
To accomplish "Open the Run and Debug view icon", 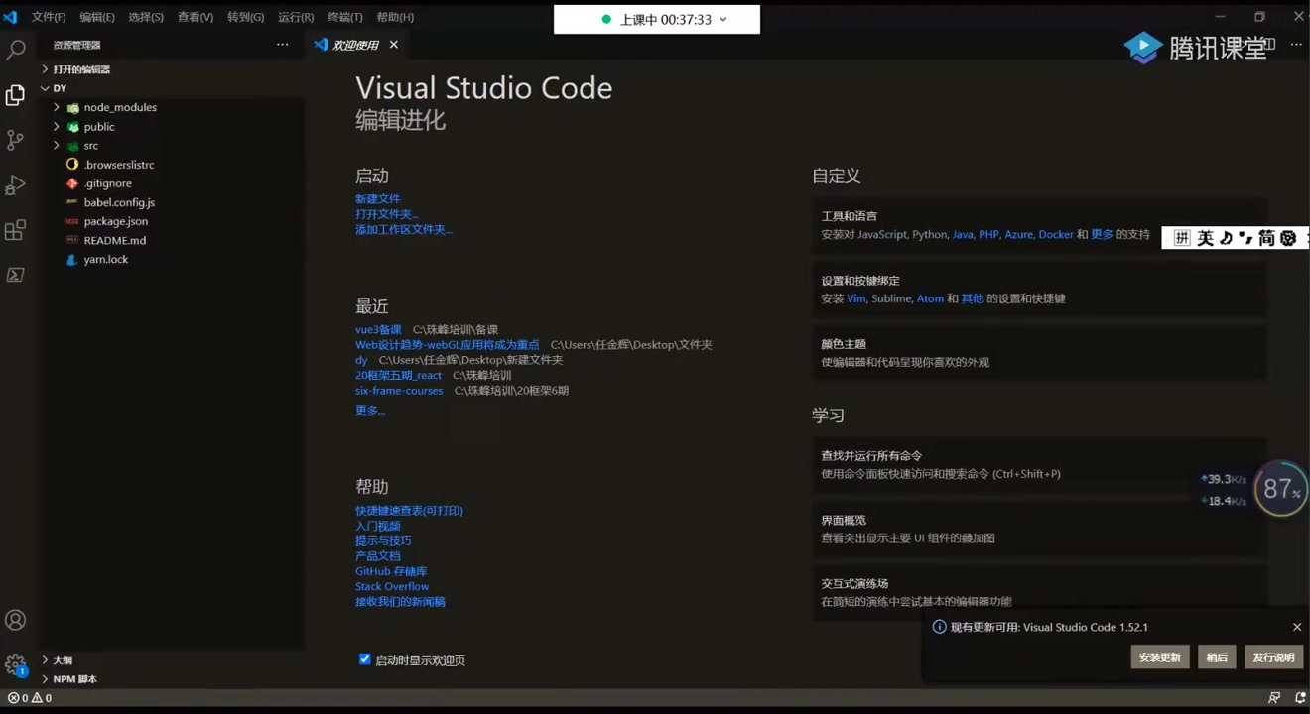I will (x=15, y=185).
